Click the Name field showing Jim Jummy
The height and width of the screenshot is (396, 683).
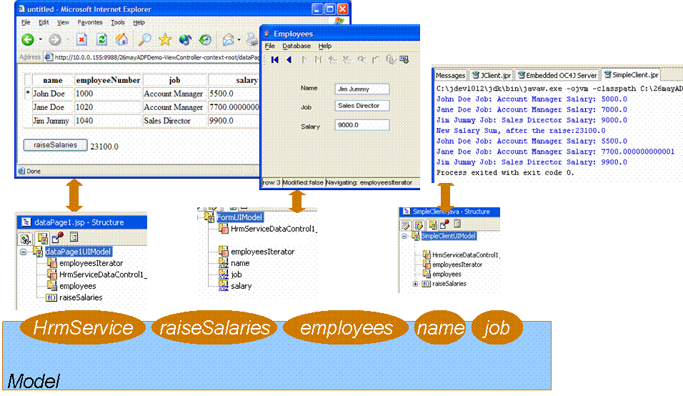coord(362,89)
